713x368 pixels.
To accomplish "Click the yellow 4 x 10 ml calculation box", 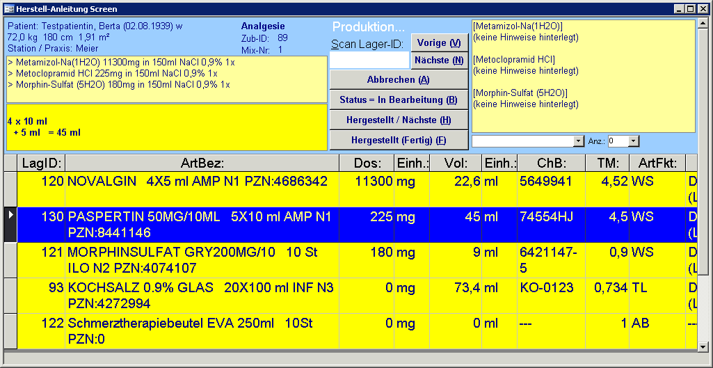I will click(x=166, y=127).
